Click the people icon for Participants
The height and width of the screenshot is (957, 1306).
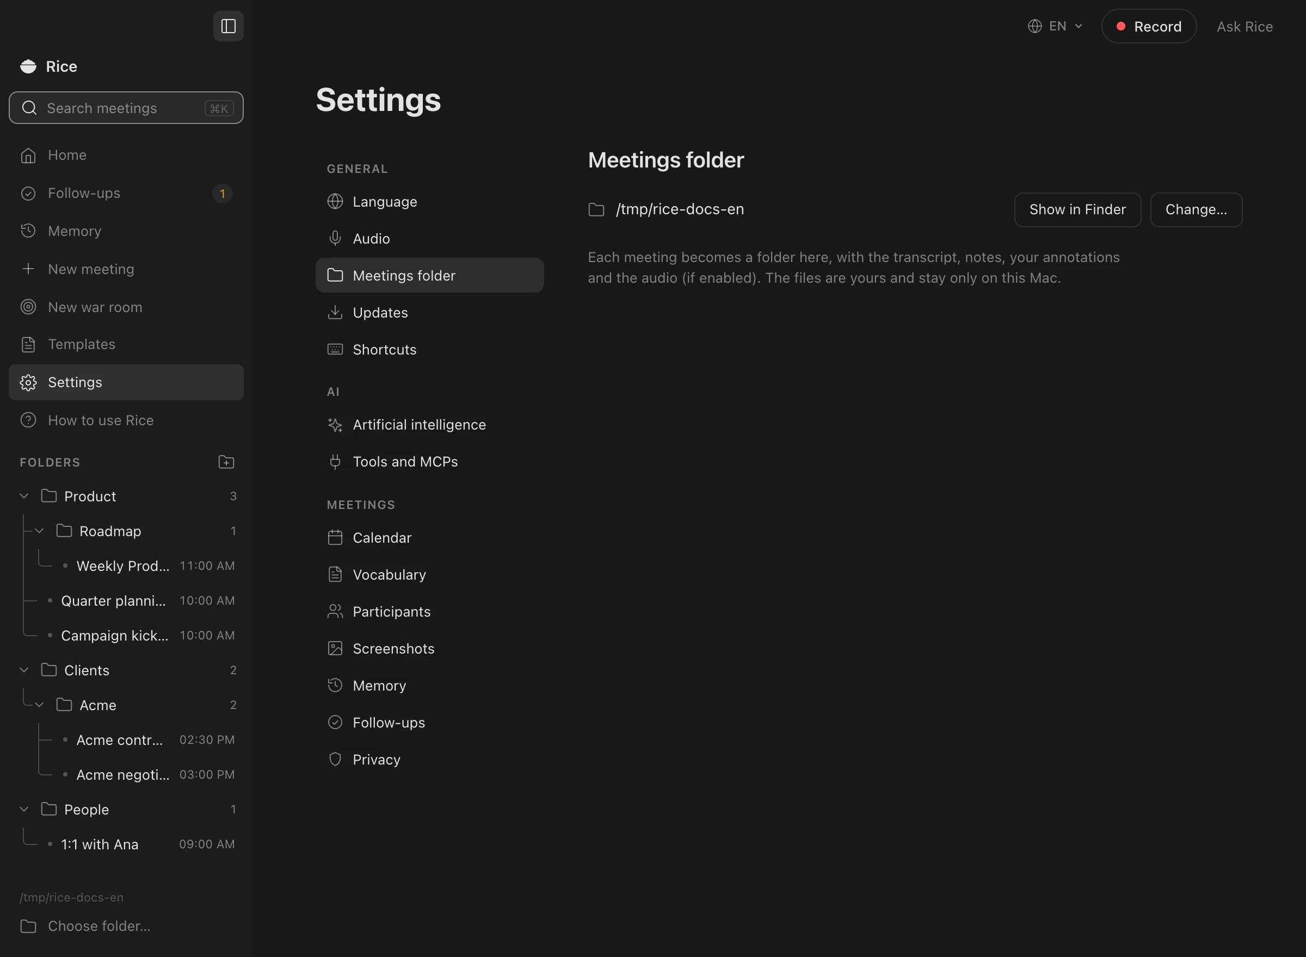click(335, 612)
